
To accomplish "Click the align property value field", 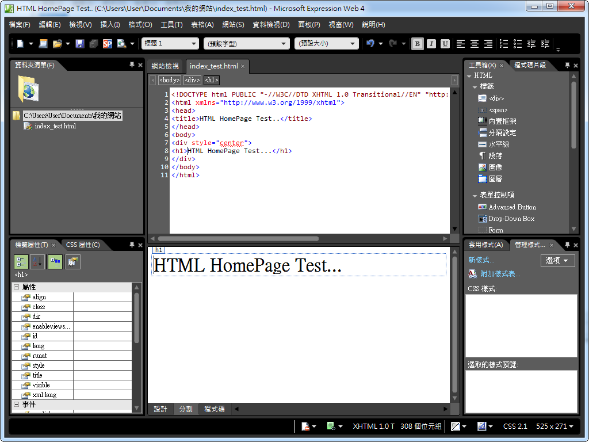I will [102, 298].
